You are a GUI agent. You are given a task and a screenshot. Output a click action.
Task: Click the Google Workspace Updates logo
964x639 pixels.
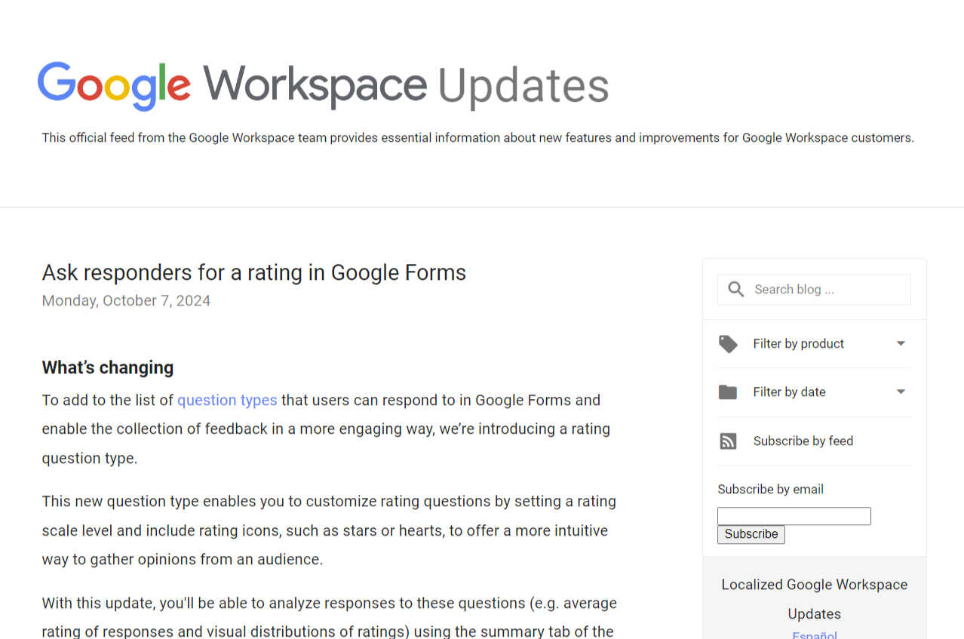(323, 85)
